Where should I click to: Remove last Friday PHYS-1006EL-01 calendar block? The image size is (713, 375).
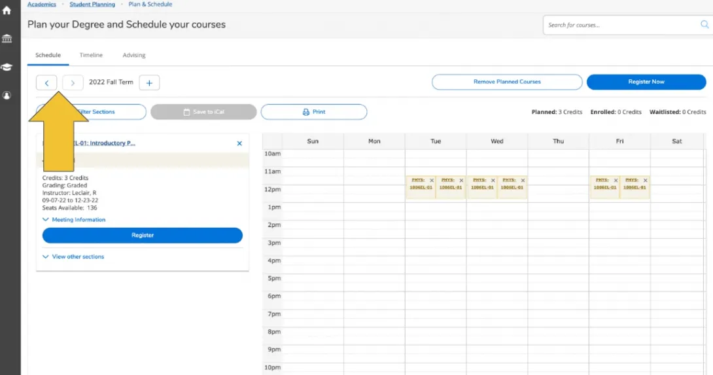pyautogui.click(x=645, y=181)
